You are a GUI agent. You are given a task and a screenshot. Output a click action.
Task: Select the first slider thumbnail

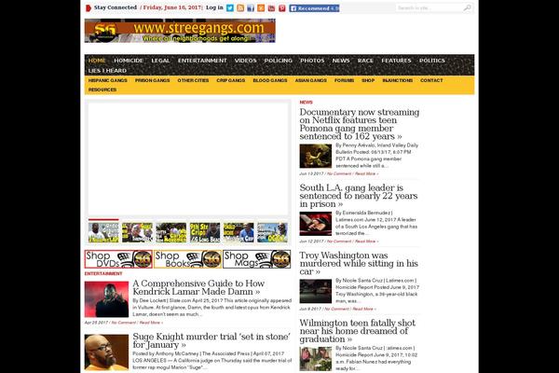(x=102, y=231)
